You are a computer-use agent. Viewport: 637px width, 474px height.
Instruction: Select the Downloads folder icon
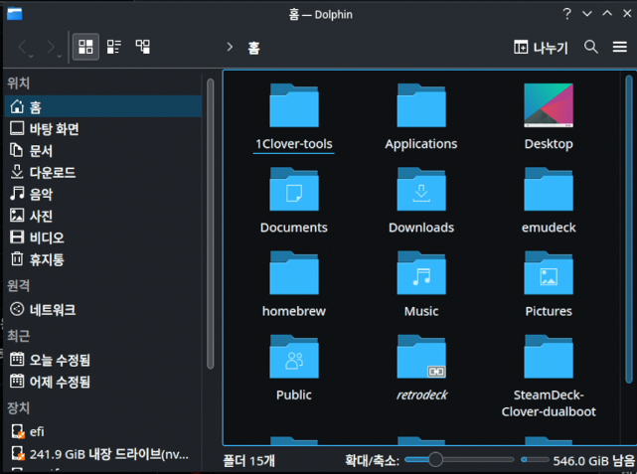point(421,189)
